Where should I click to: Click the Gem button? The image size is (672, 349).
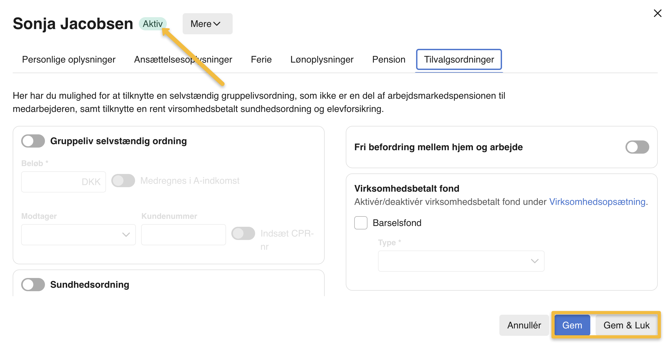tap(572, 325)
